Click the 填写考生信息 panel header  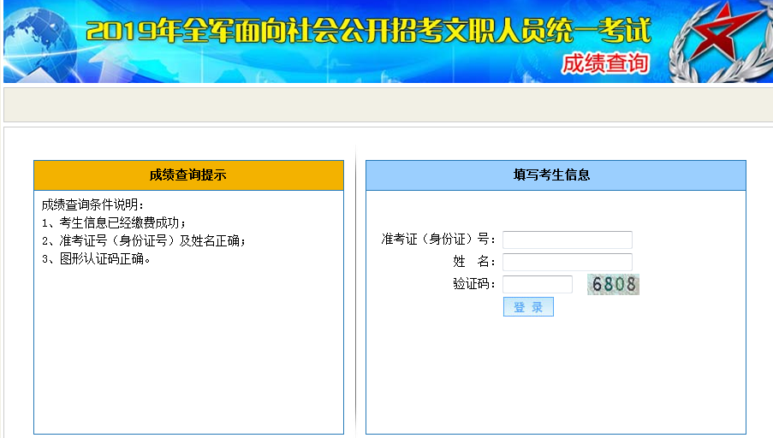tap(556, 175)
